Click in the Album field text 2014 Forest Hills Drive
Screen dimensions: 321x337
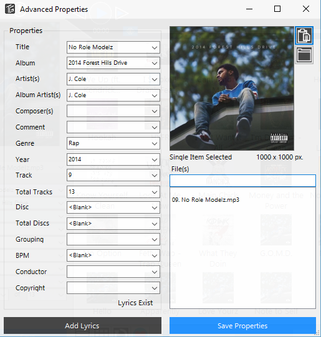click(x=98, y=63)
